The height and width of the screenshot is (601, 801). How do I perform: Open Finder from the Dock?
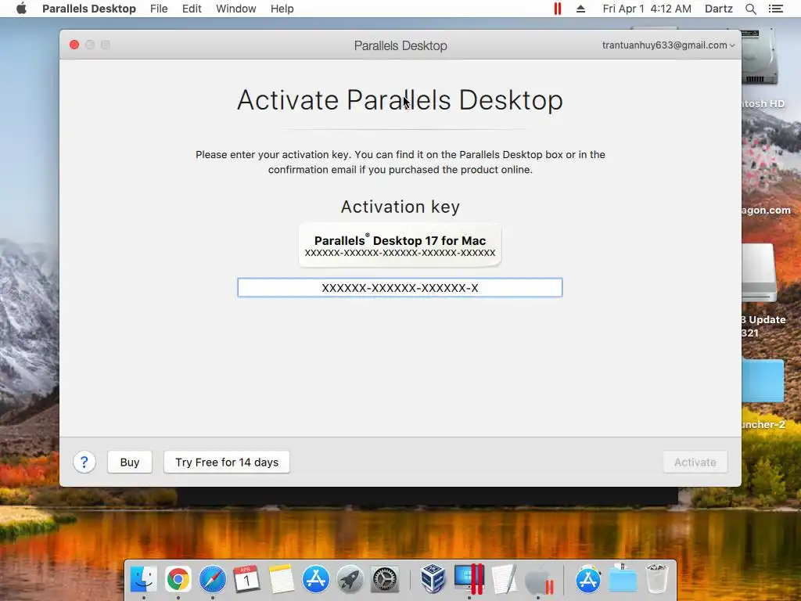coord(144,579)
